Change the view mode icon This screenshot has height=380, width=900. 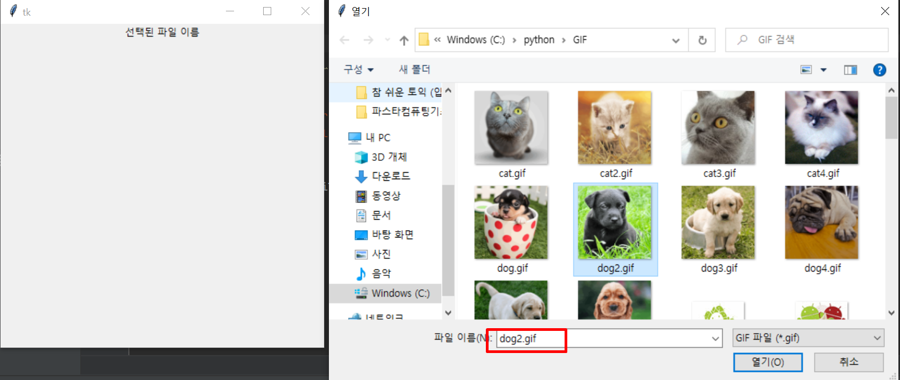806,70
